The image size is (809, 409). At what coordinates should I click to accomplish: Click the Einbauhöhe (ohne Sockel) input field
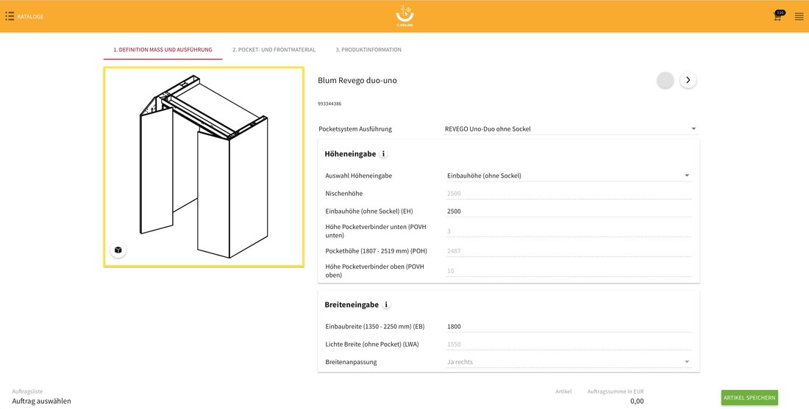(x=569, y=211)
